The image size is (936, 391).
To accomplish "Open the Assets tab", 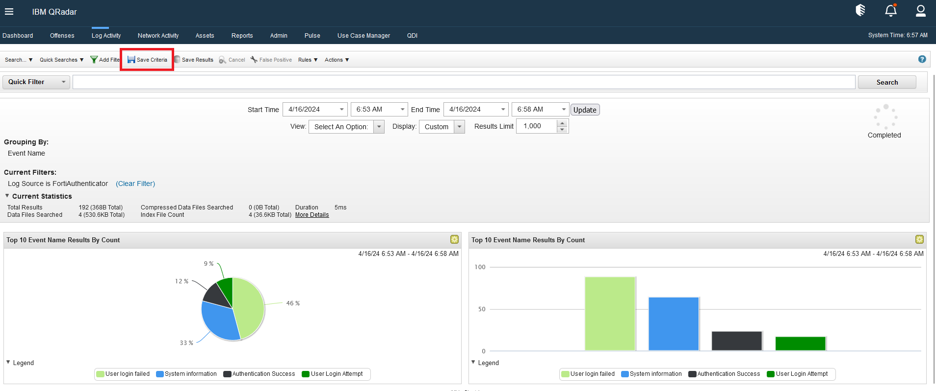I will coord(205,36).
